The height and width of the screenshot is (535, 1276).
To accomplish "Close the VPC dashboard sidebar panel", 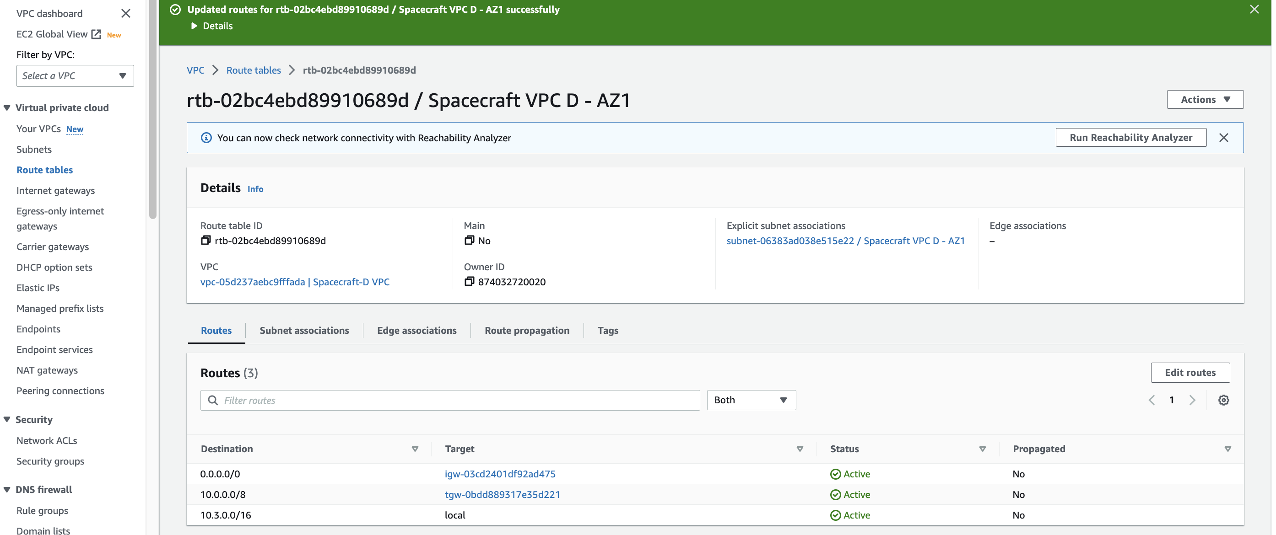I will coord(126,13).
